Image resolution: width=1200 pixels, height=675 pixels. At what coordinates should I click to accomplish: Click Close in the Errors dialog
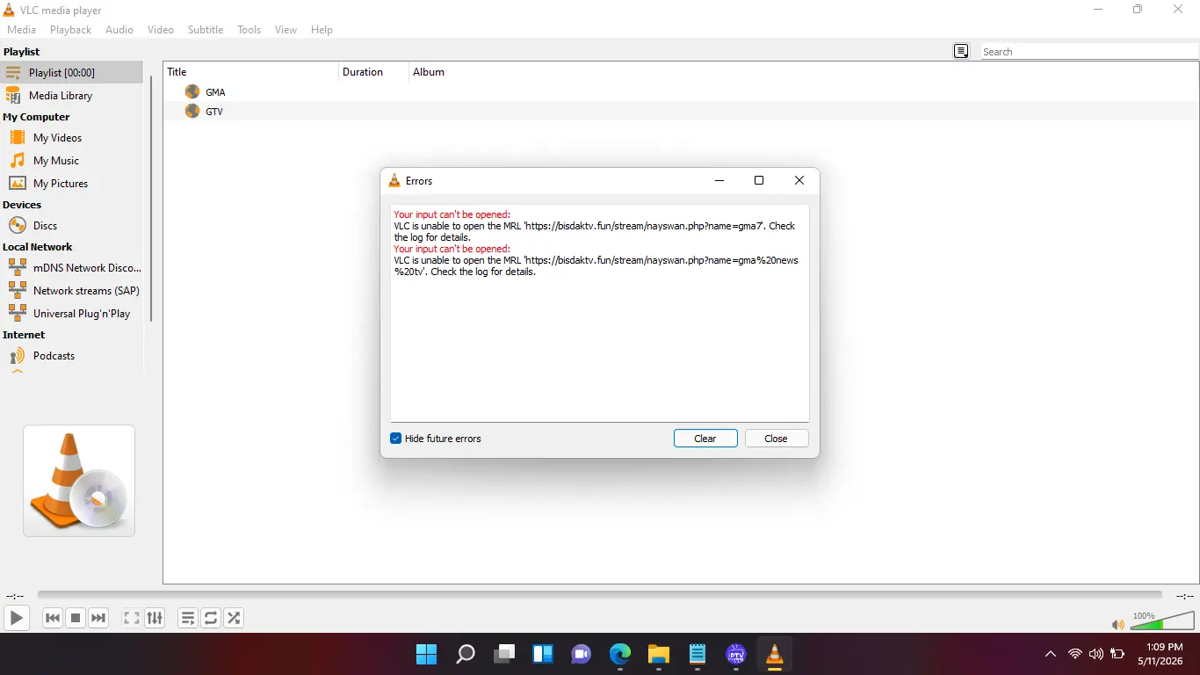777,439
